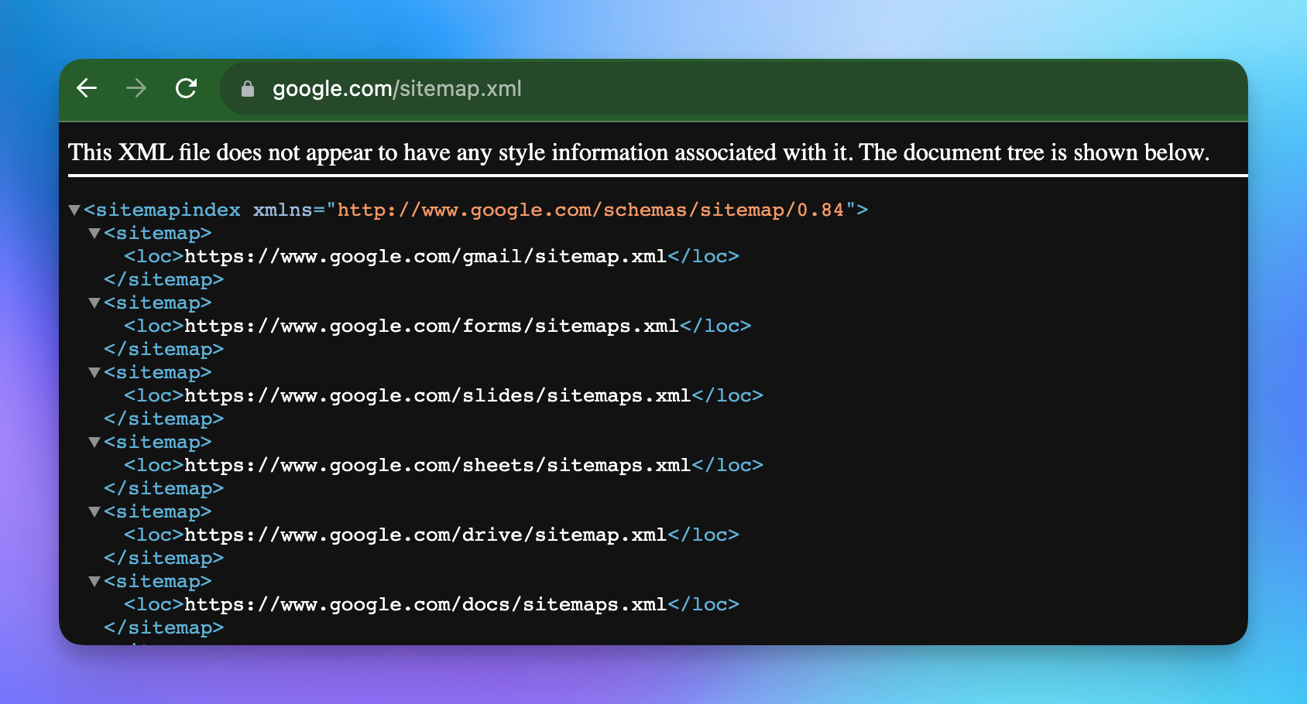Click the sheets/sitemaps.xml URL text
Viewport: 1307px width, 704px height.
437,466
